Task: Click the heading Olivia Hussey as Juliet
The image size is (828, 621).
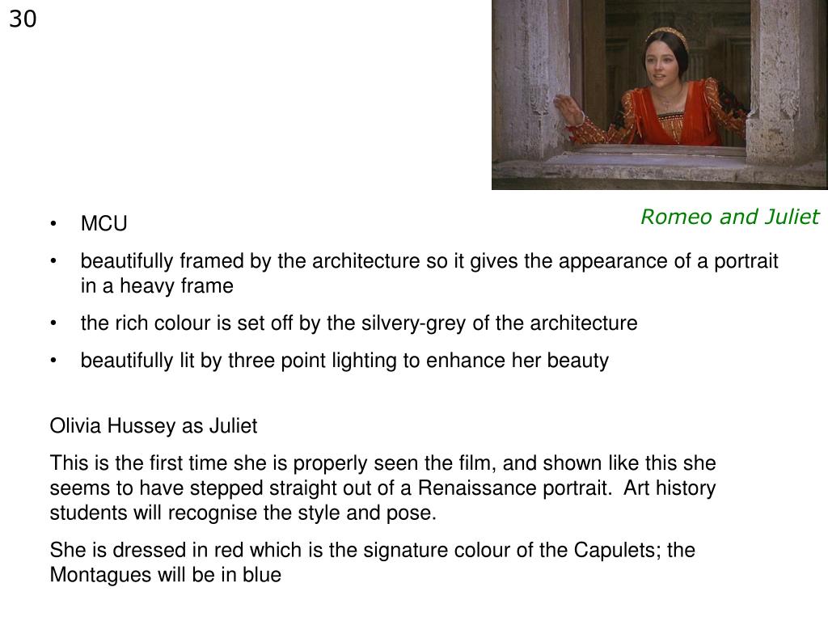Action: point(154,425)
